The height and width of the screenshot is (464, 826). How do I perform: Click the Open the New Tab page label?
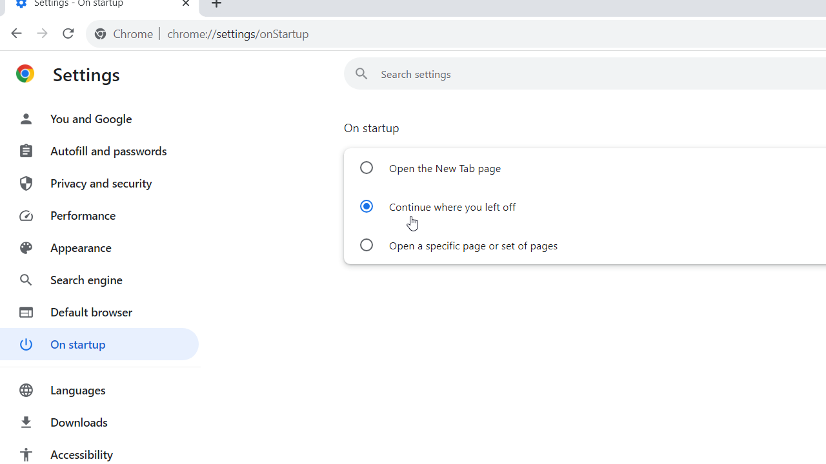click(445, 168)
